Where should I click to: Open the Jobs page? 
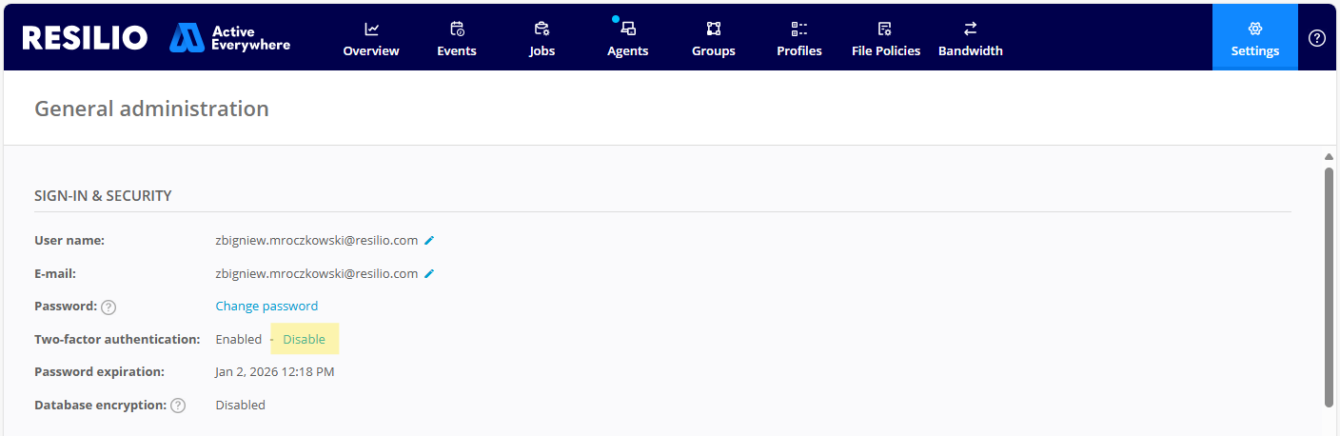(x=542, y=39)
